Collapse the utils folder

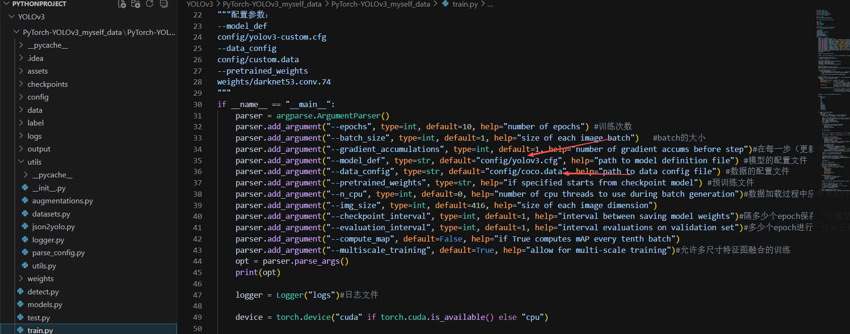point(21,162)
